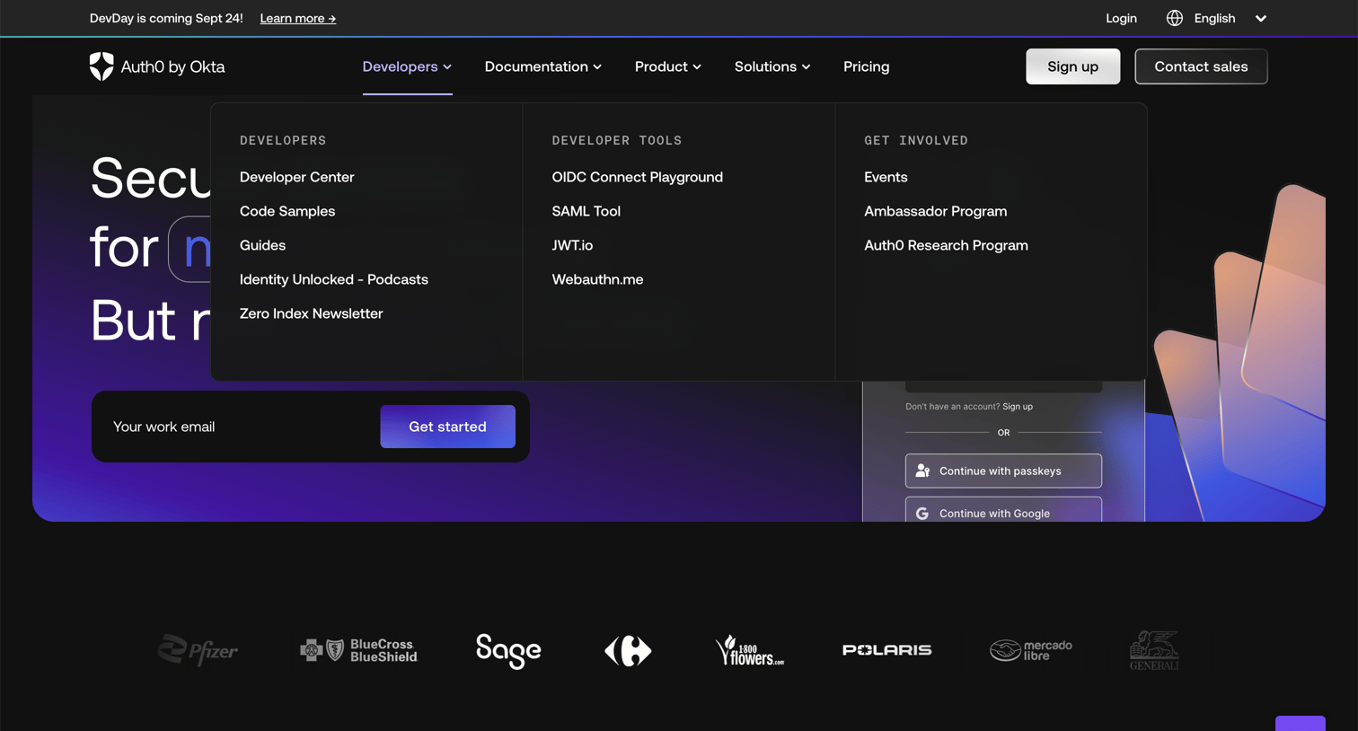Click the Polaris logo
The height and width of the screenshot is (731, 1358).
[x=887, y=650]
